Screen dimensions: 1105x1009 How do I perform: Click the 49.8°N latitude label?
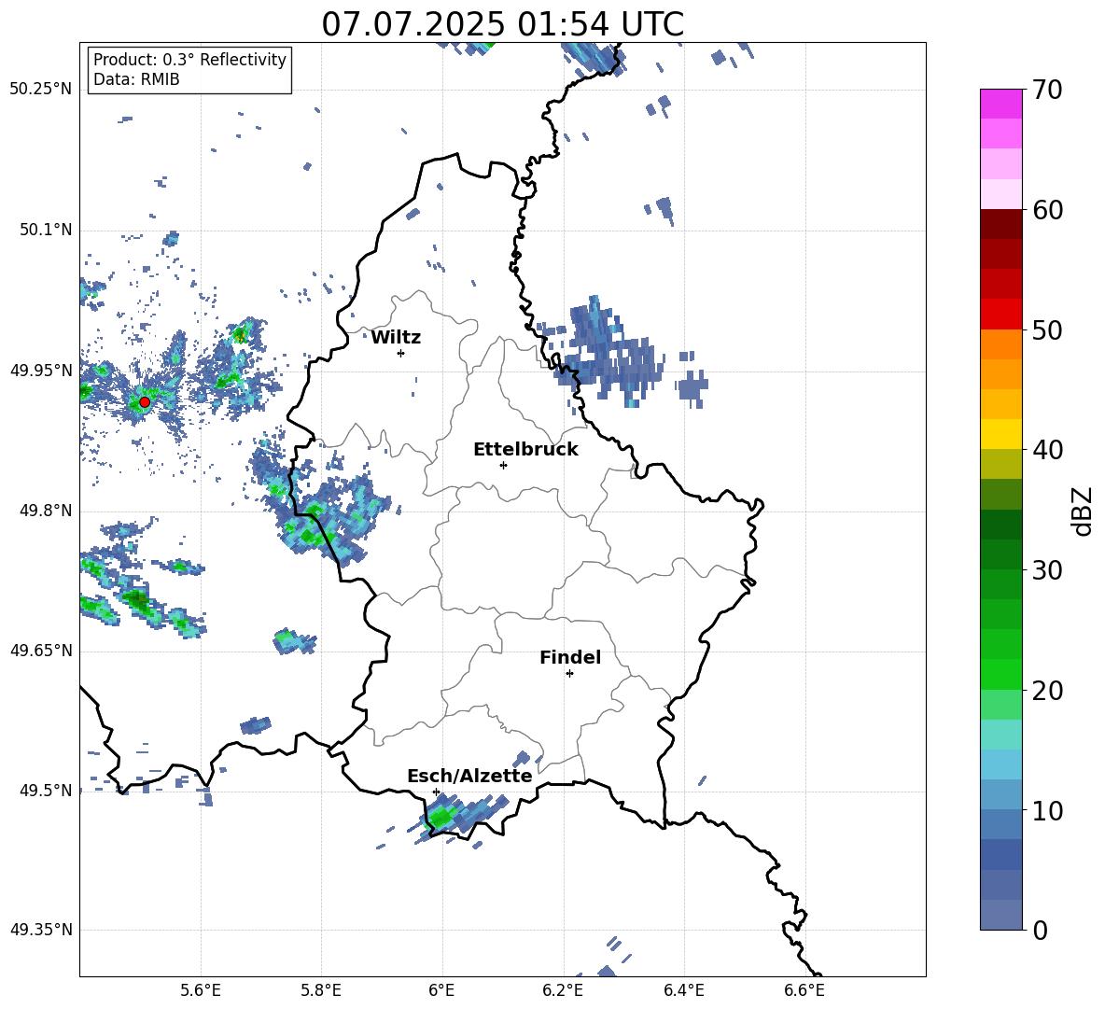pyautogui.click(x=45, y=511)
